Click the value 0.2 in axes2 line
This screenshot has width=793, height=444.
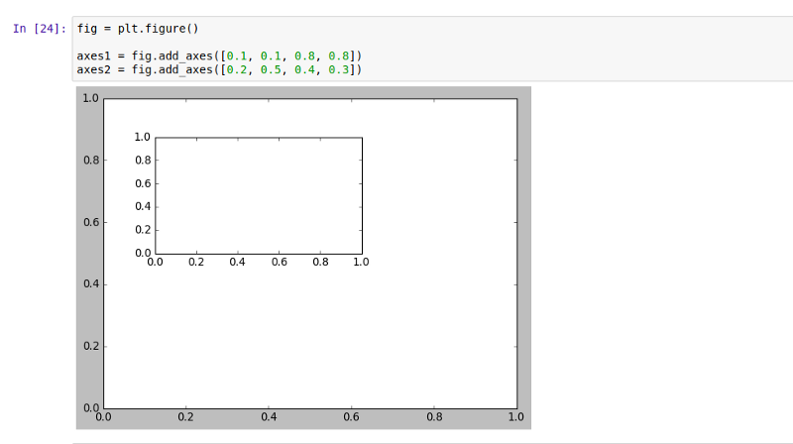237,69
